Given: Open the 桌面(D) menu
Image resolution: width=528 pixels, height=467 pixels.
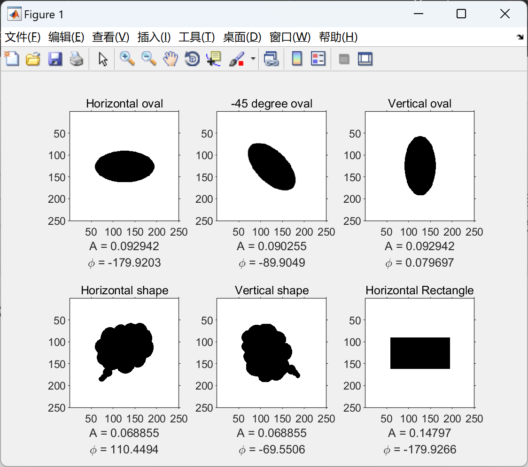Looking at the screenshot, I should pyautogui.click(x=242, y=37).
